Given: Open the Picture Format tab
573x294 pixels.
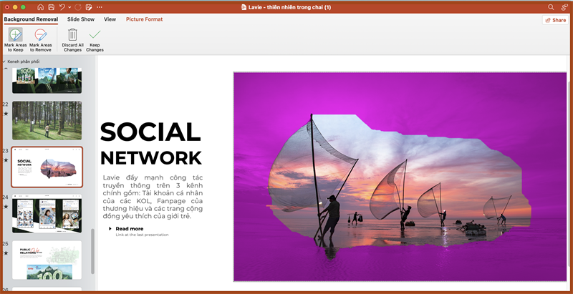Looking at the screenshot, I should click(x=144, y=19).
